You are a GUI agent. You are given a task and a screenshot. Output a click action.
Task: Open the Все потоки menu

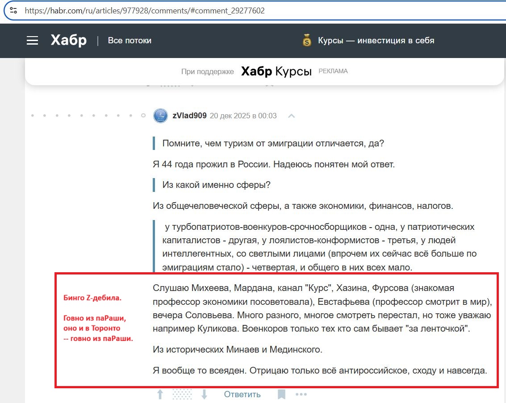pos(130,41)
